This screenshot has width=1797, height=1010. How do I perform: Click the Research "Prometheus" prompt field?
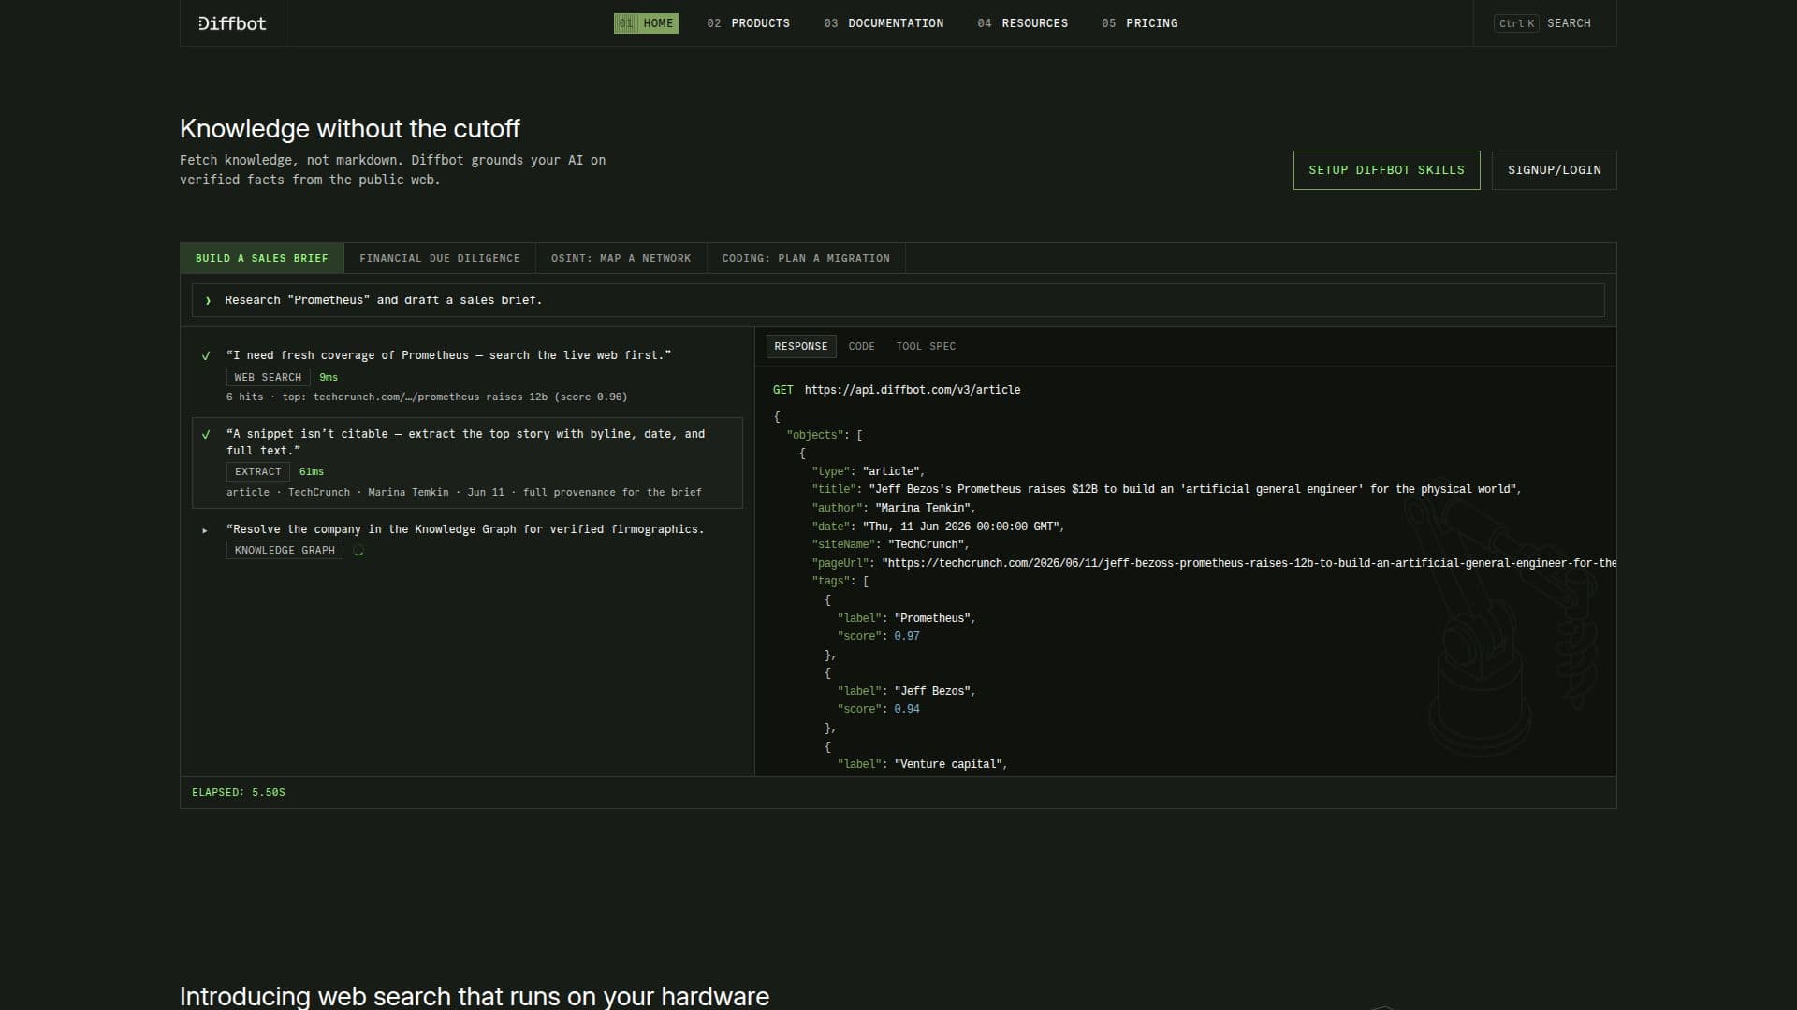898,300
